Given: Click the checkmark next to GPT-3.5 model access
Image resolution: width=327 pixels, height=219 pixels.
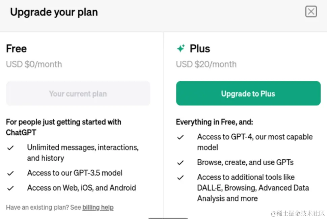Looking at the screenshot, I should pos(11,173).
